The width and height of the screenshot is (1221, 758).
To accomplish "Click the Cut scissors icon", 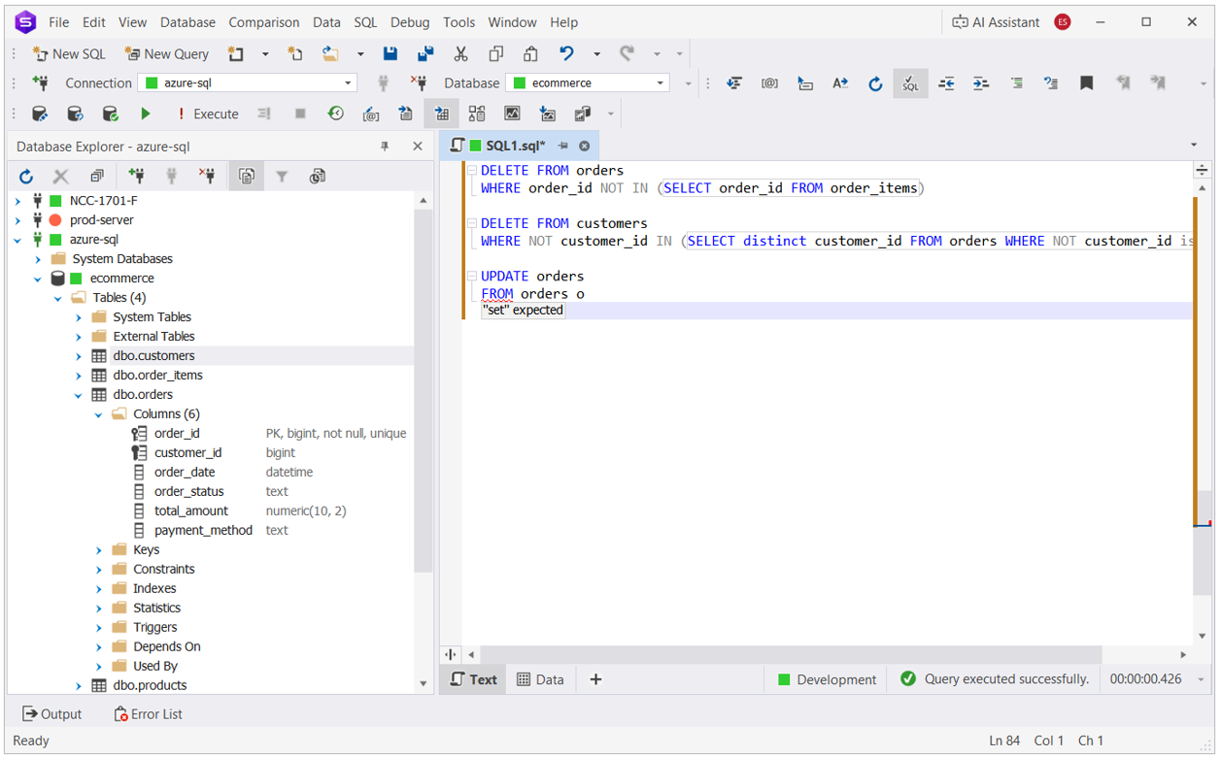I will click(460, 54).
